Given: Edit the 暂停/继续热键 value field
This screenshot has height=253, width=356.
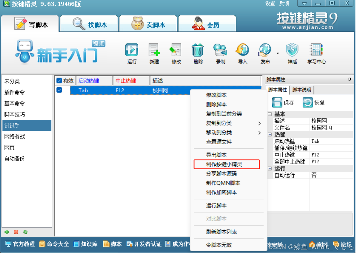Looking at the screenshot, I should tap(332, 148).
